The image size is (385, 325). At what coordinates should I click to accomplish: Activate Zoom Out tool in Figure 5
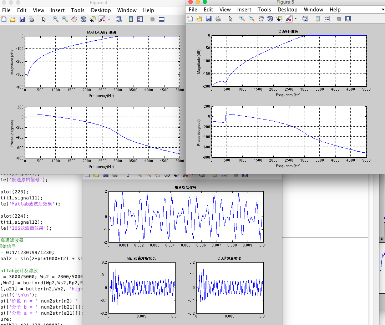tap(252, 19)
